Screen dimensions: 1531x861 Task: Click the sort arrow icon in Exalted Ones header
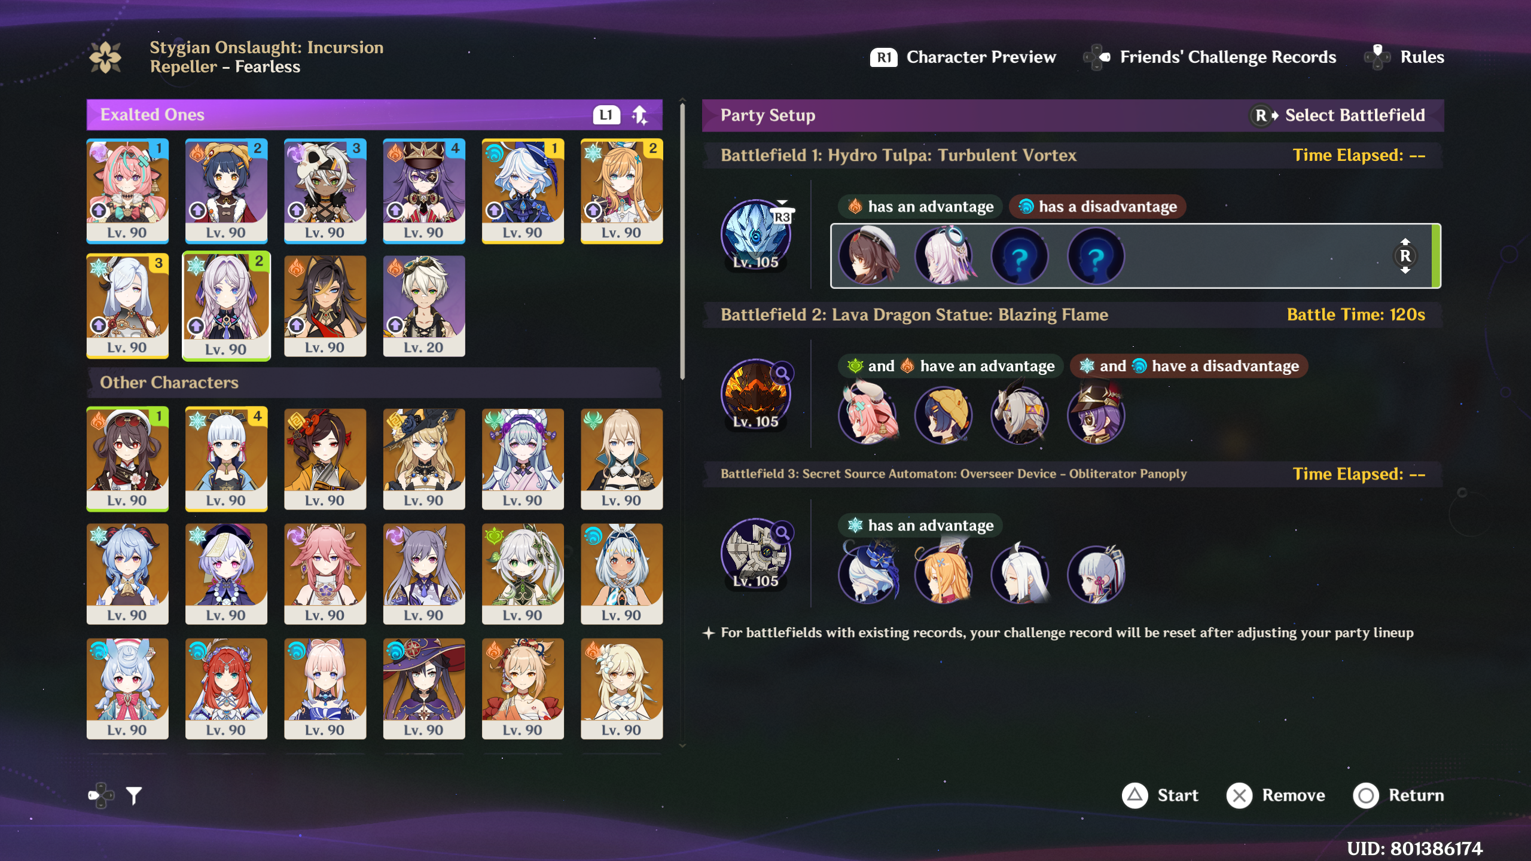tap(640, 115)
